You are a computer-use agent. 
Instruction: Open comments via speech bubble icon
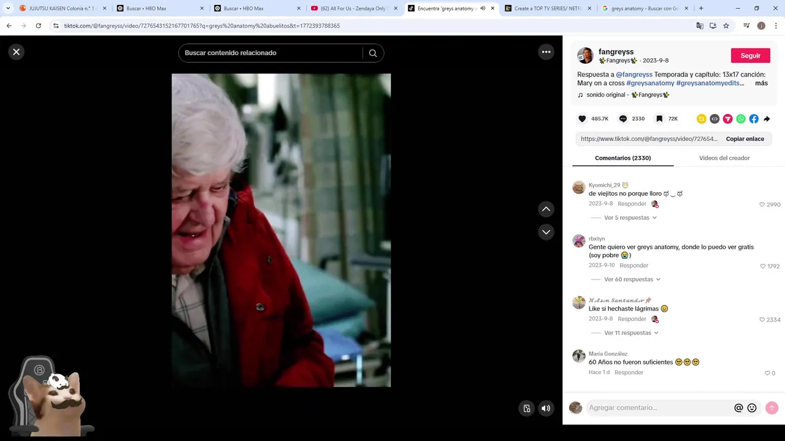[623, 119]
